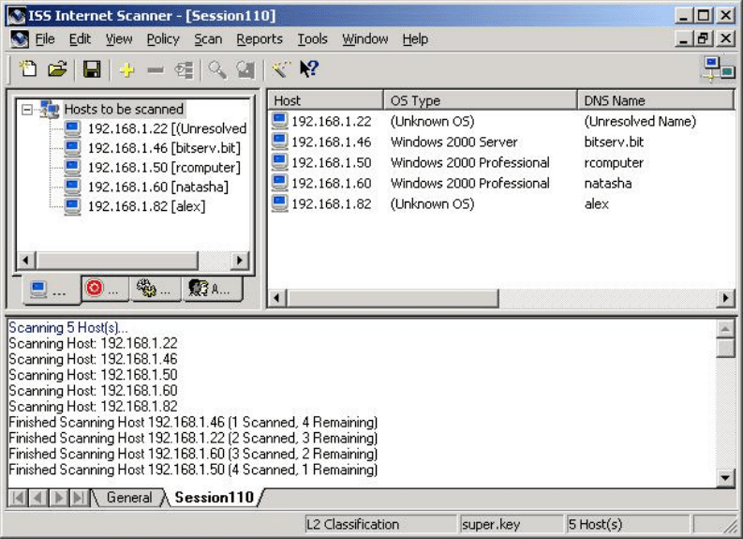
Task: Open the Tools menu
Action: (x=312, y=39)
